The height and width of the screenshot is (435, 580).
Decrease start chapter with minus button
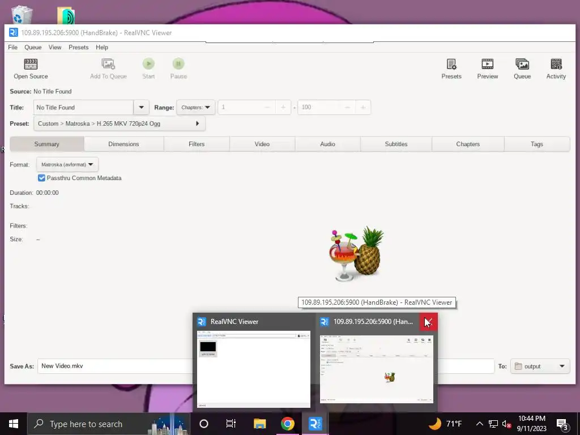pyautogui.click(x=267, y=107)
